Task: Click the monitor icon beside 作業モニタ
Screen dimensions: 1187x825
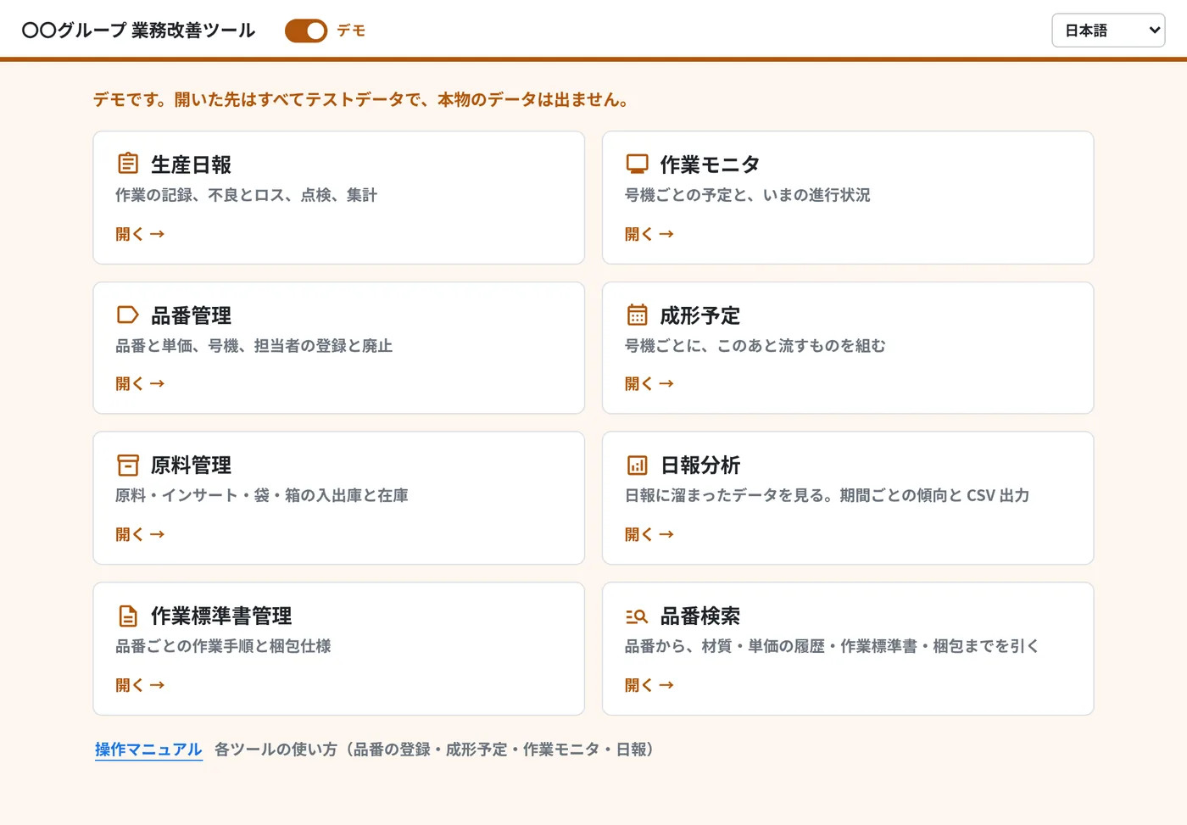Action: click(637, 163)
